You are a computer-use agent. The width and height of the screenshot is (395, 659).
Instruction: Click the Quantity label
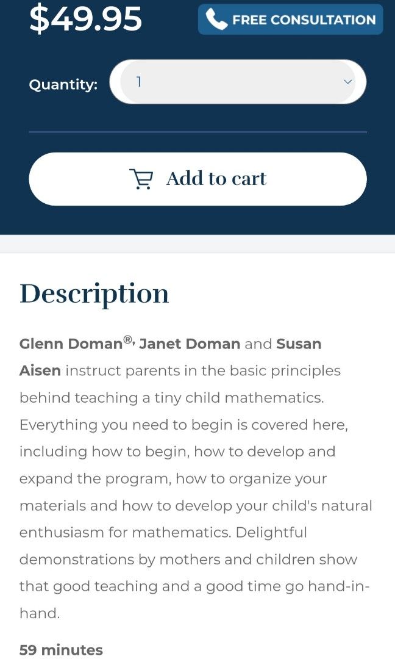pos(63,85)
